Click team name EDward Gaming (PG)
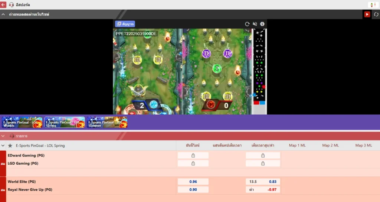The height and width of the screenshot is (202, 380). pos(26,155)
